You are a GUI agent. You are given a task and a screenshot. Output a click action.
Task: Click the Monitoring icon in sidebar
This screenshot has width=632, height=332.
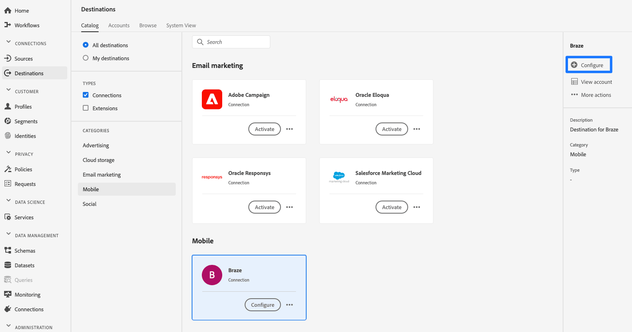pos(7,295)
